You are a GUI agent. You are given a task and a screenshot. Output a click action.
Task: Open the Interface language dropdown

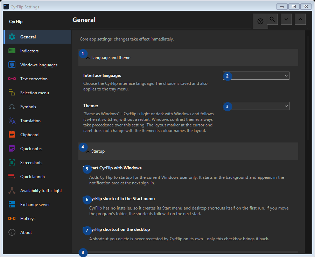256,75
